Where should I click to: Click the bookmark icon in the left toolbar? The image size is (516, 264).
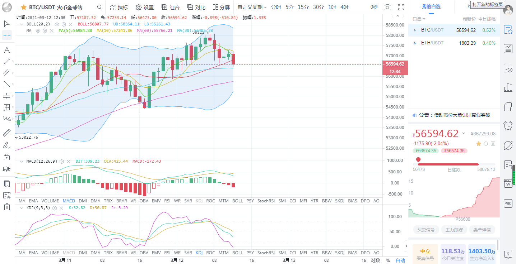click(7, 183)
